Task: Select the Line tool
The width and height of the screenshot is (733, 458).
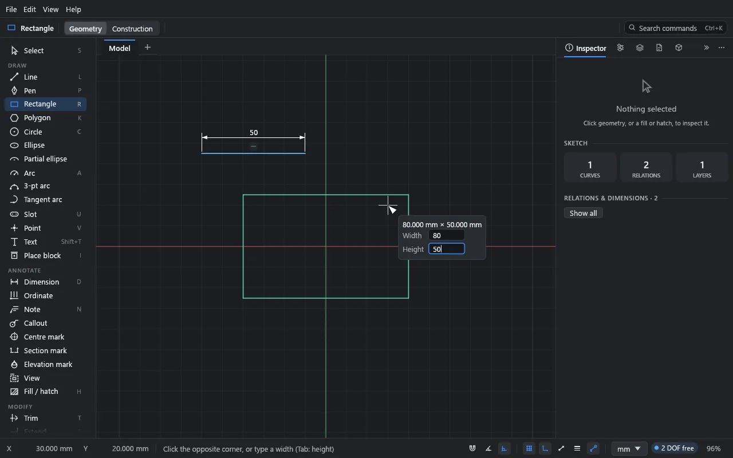Action: click(x=46, y=77)
